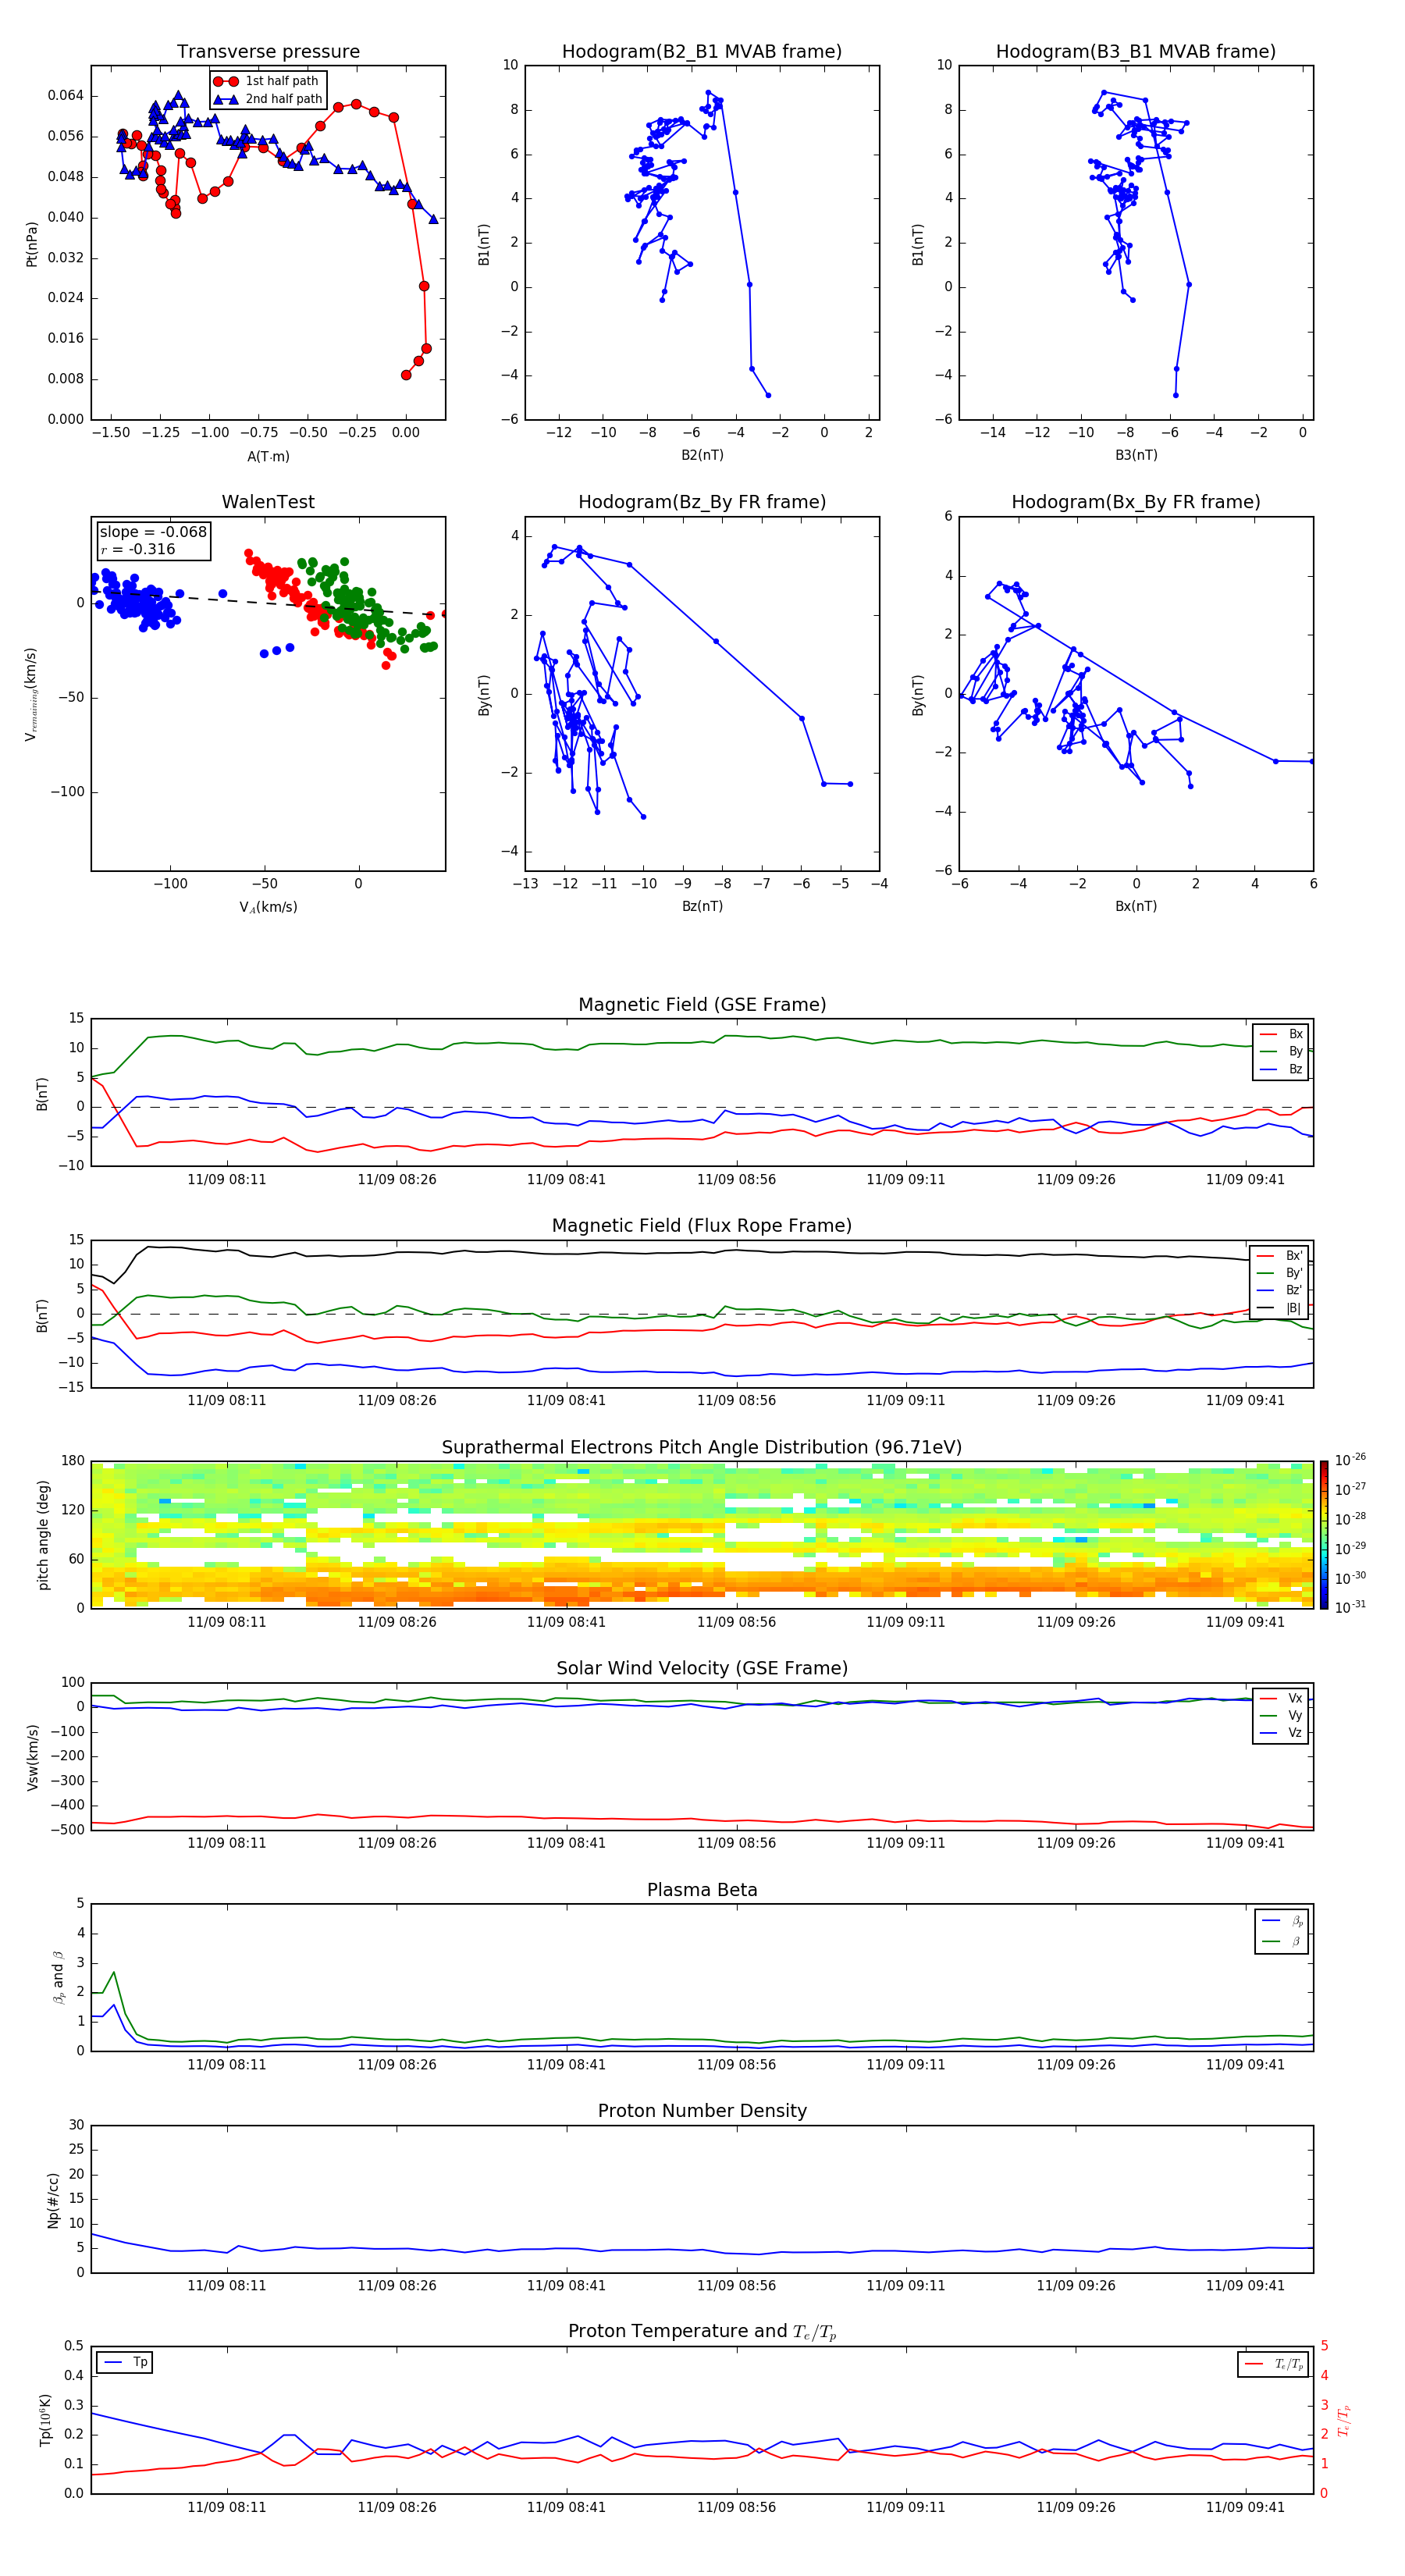Screen dimensions: 1405x2576
Task: Click the "Bx" legend entry in GSE Frame panel
Action: [x=1281, y=1034]
